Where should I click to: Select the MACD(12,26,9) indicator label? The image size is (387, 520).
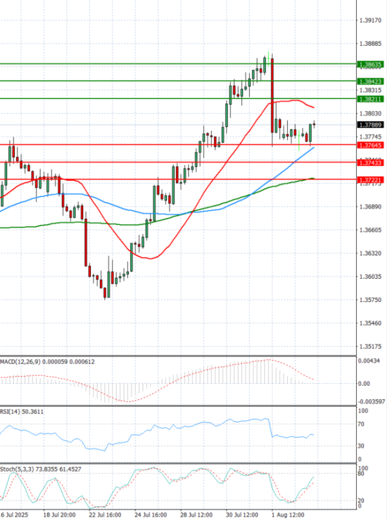[x=47, y=361]
